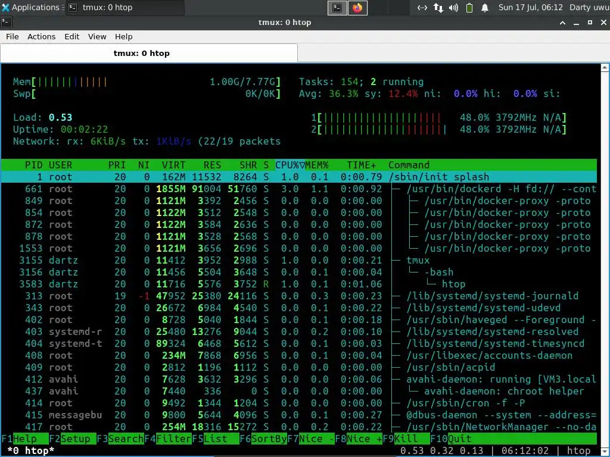This screenshot has height=457, width=610.
Task: Collapse the /usr/bin/dockerd process tree branch
Action: [396, 189]
